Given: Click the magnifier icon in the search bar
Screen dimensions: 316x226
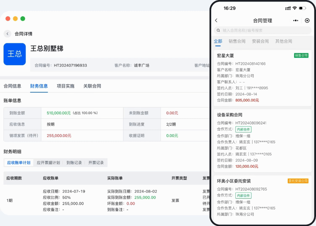Looking at the screenshot, I should pyautogui.click(x=218, y=30).
